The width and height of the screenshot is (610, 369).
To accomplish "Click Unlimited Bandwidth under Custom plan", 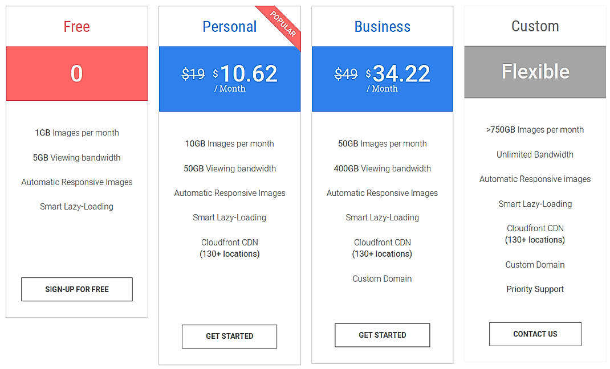I will click(x=535, y=154).
